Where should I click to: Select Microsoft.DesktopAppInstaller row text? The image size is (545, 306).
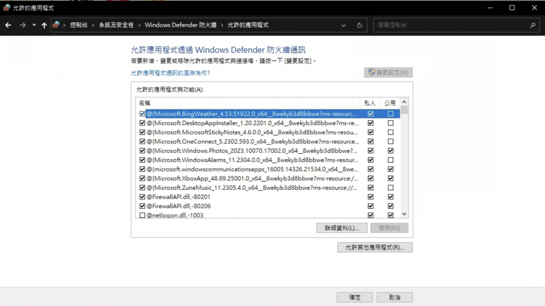click(x=253, y=123)
